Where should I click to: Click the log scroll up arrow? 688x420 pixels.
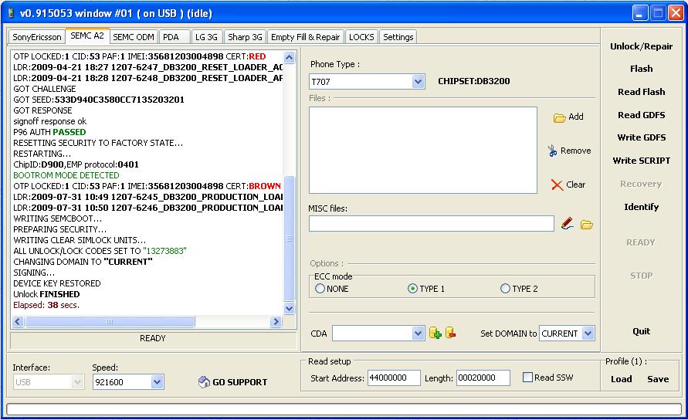click(289, 57)
